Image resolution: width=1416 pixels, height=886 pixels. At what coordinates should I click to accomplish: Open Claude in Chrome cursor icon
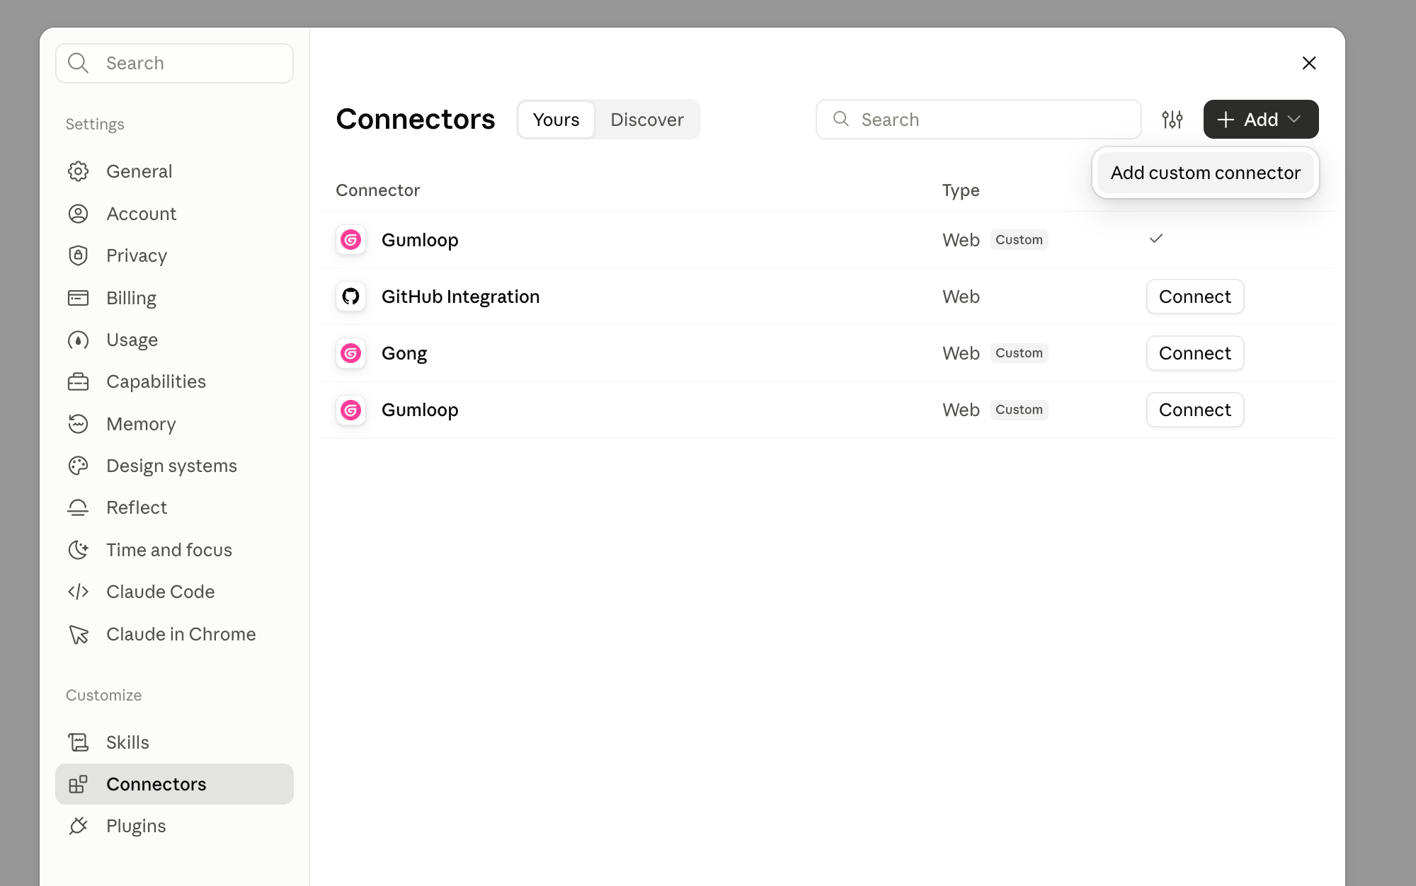coord(78,634)
